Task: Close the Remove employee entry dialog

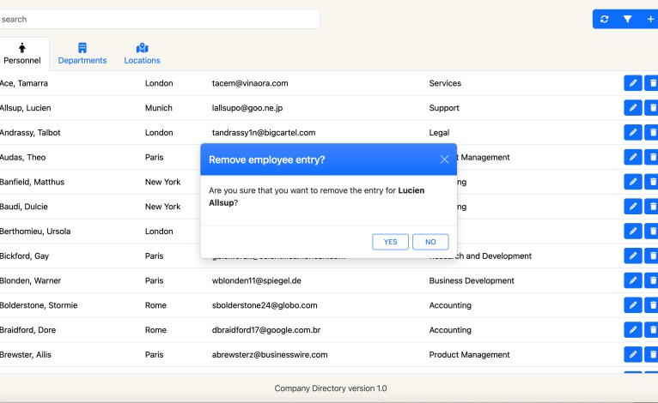Action: pos(444,159)
